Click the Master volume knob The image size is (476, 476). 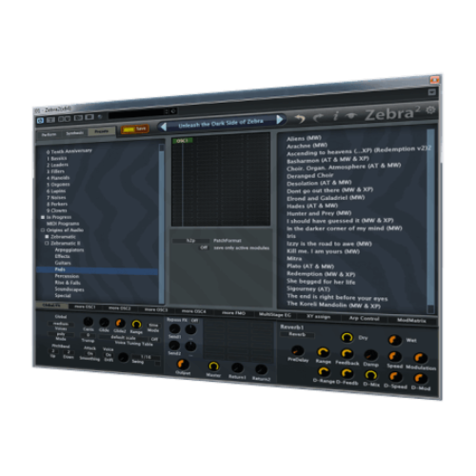(213, 366)
